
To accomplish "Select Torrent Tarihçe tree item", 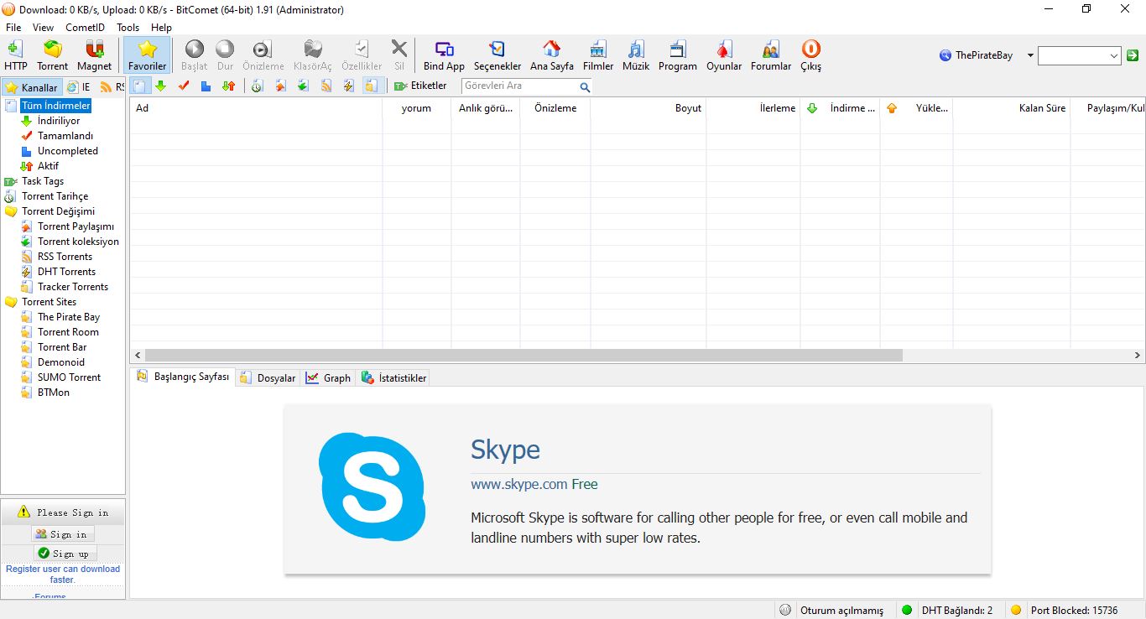I will point(55,196).
